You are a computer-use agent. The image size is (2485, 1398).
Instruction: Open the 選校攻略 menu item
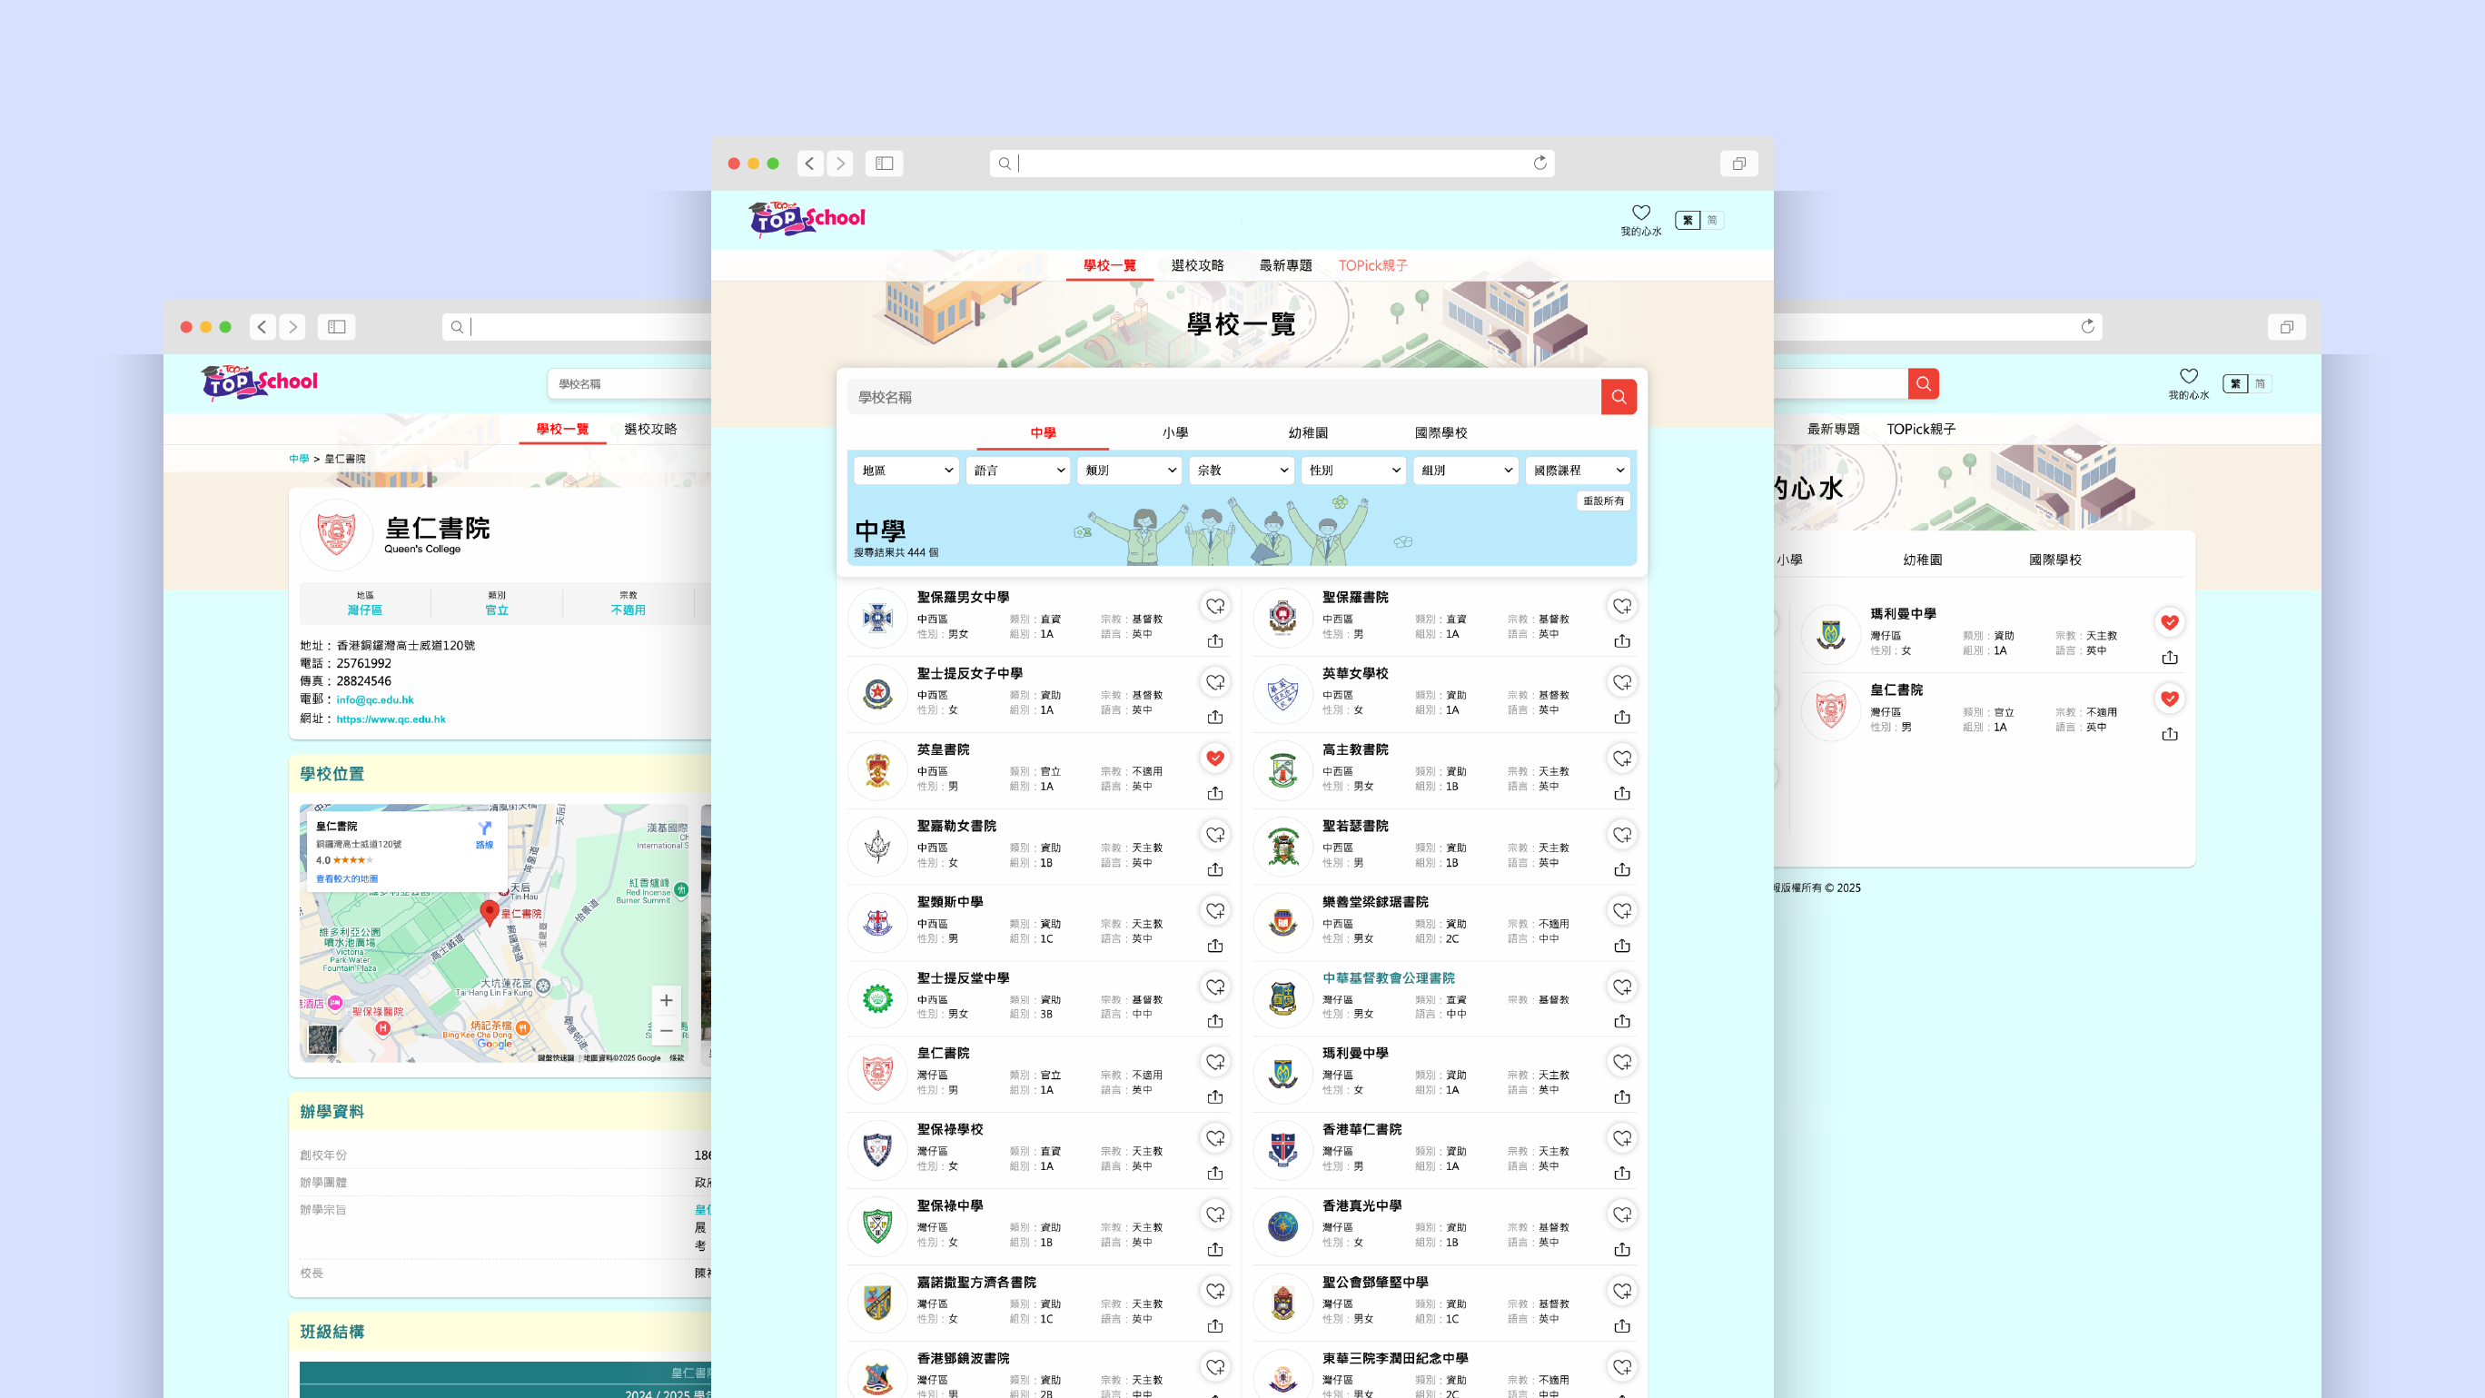pos(1199,264)
